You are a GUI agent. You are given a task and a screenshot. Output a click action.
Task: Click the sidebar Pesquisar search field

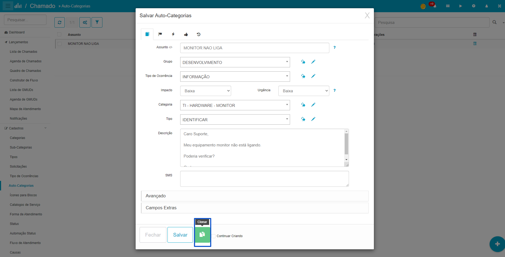25,20
